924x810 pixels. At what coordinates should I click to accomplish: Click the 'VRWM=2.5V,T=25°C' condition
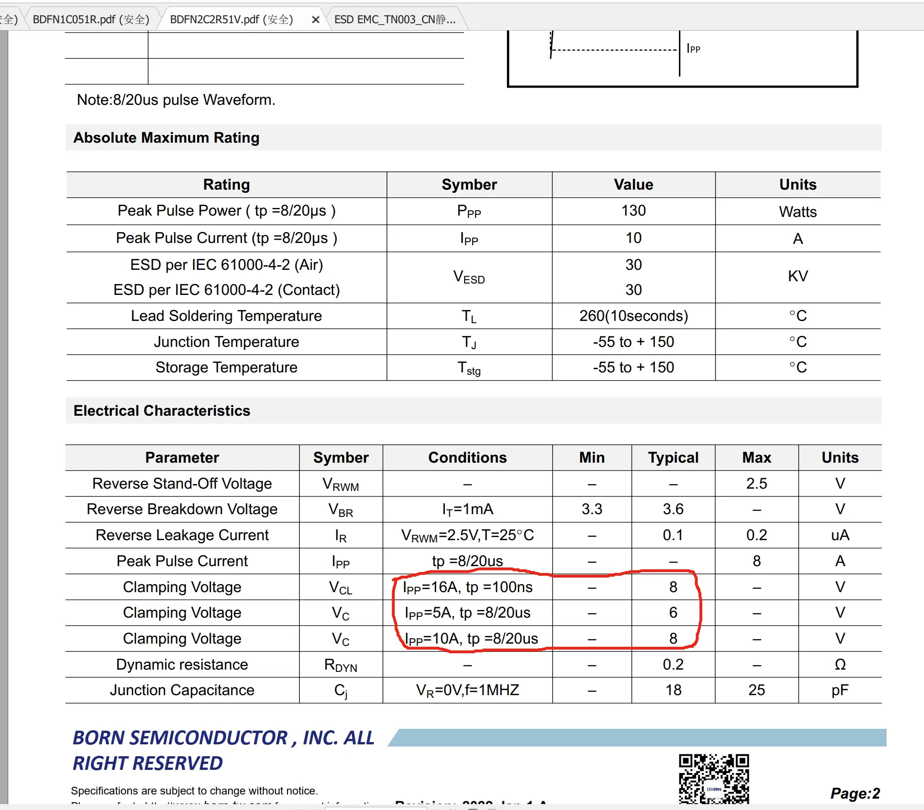tap(468, 536)
